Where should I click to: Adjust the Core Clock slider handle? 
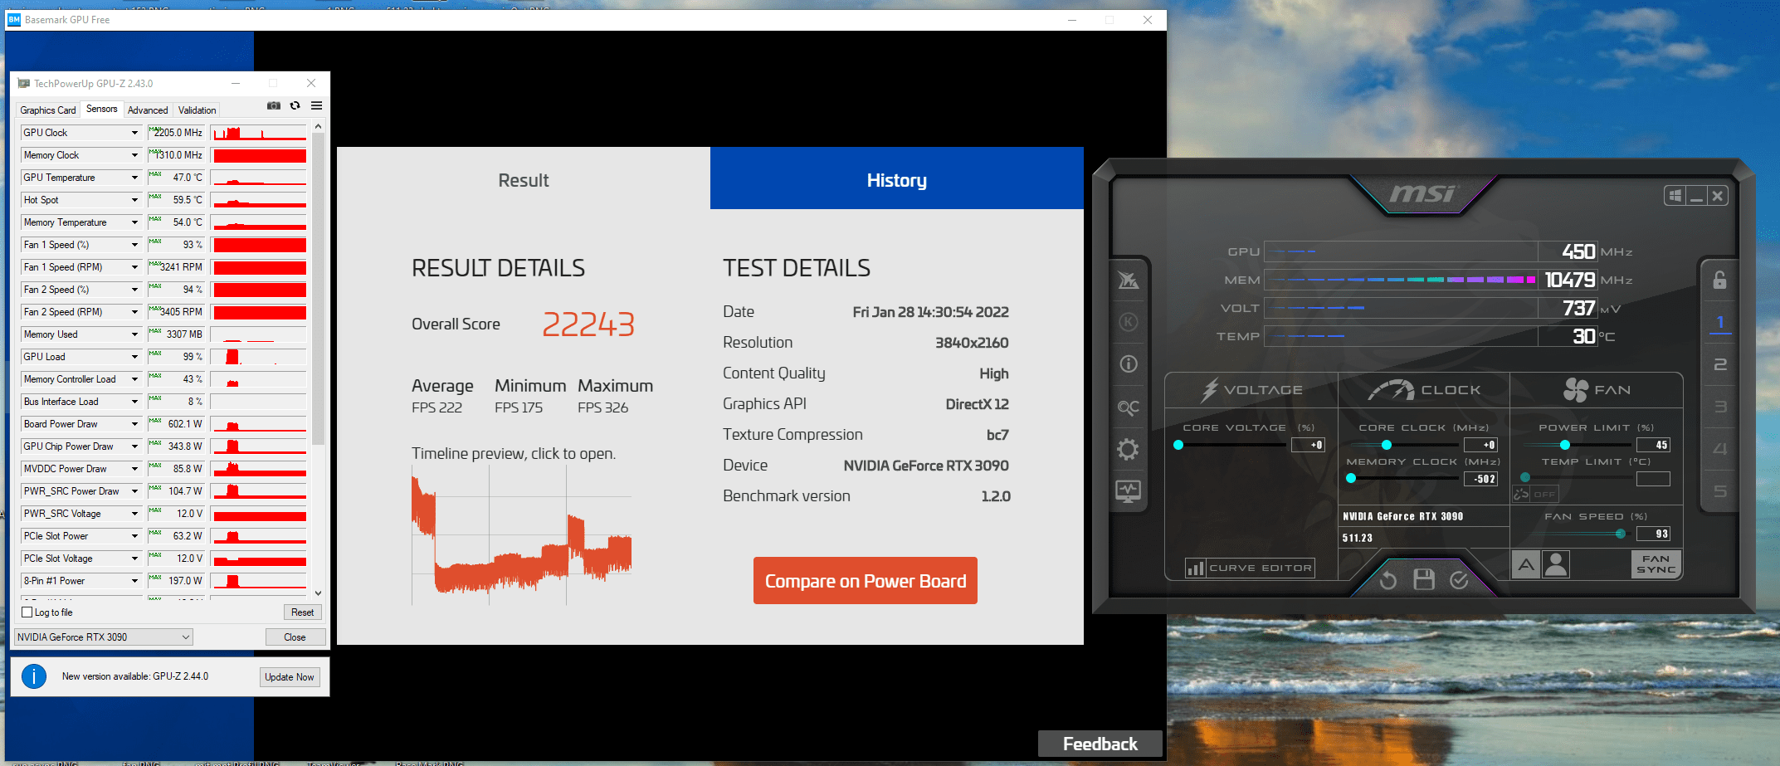pyautogui.click(x=1387, y=445)
